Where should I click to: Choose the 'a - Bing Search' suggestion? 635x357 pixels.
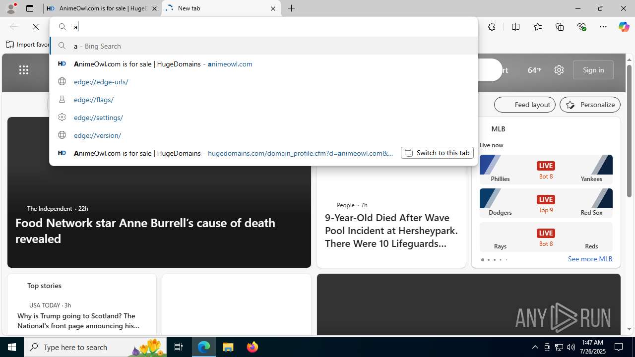(x=263, y=46)
